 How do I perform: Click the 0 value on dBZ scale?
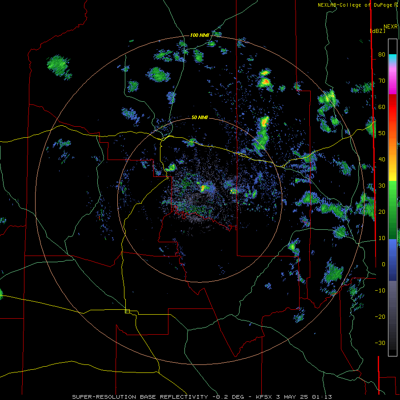click(384, 264)
